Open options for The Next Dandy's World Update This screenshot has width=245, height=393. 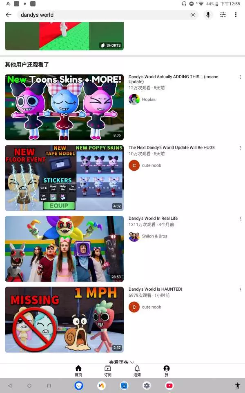tap(240, 148)
